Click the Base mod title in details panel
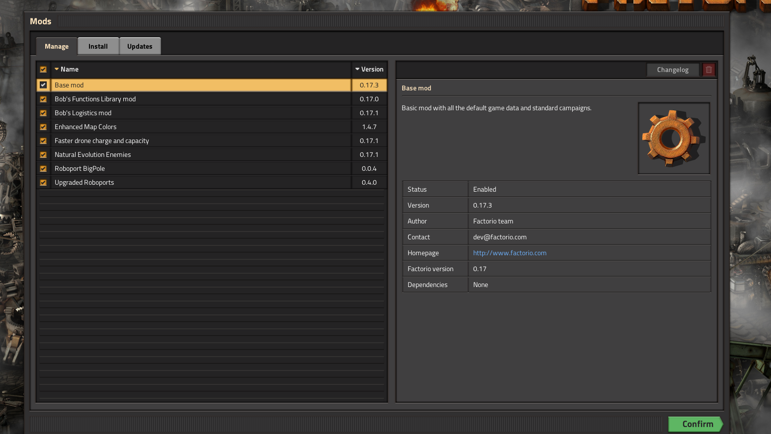771x434 pixels. pos(417,88)
